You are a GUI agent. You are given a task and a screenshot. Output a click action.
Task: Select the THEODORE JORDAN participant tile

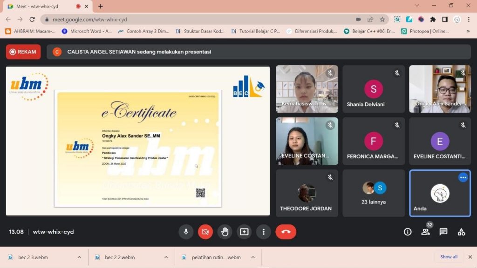(307, 193)
